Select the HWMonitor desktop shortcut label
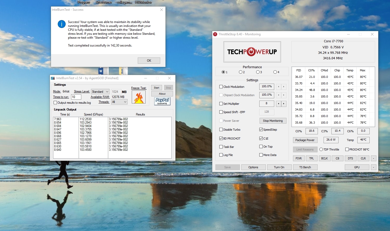The image size is (390, 231). coord(144,2)
